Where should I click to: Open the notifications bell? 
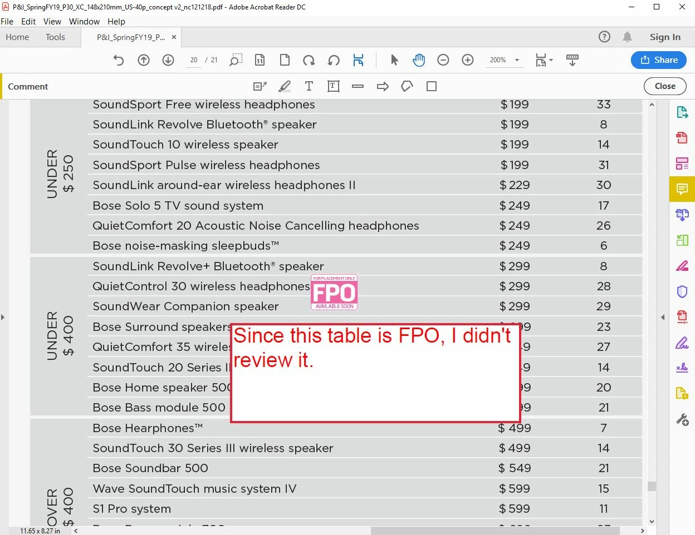[x=627, y=37]
